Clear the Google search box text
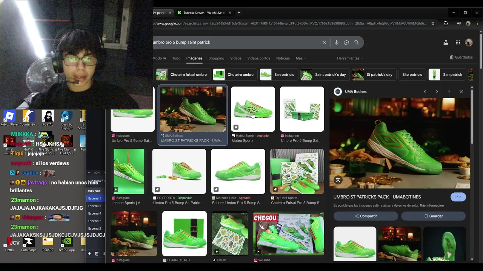Viewport: 483px width, 271px height. [324, 43]
